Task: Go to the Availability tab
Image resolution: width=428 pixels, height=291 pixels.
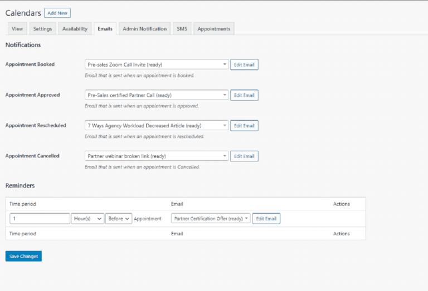Action: 75,29
